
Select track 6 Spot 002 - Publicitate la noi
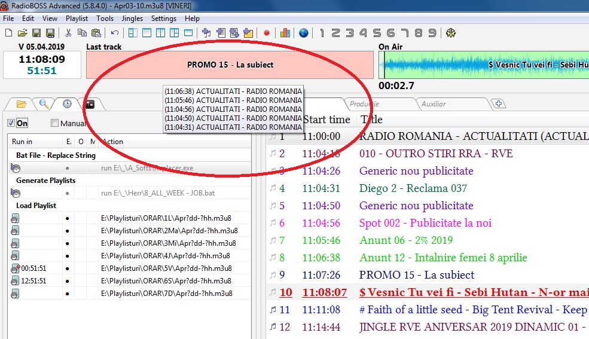tap(428, 223)
